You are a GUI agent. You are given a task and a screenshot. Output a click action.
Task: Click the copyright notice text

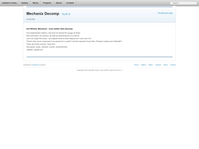pyautogui.click(x=99, y=70)
